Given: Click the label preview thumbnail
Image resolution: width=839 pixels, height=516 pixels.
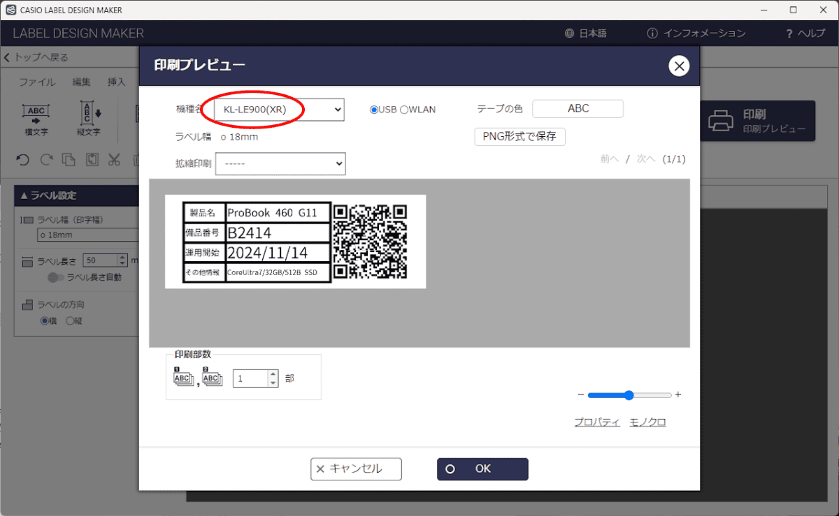Looking at the screenshot, I should 295,242.
